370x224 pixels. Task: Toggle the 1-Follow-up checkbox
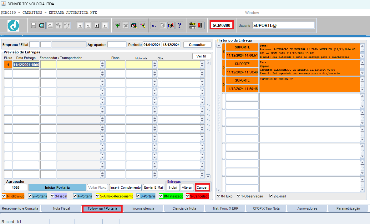click(3, 196)
